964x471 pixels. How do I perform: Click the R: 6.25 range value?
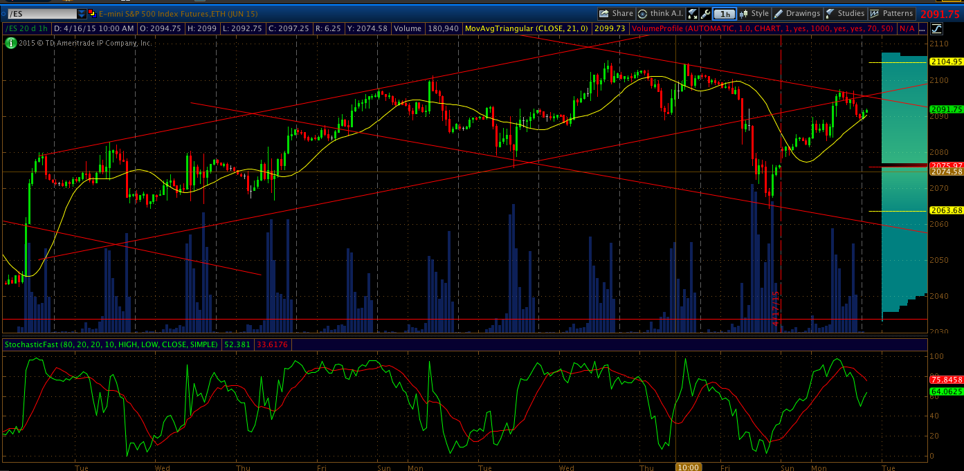pyautogui.click(x=328, y=28)
